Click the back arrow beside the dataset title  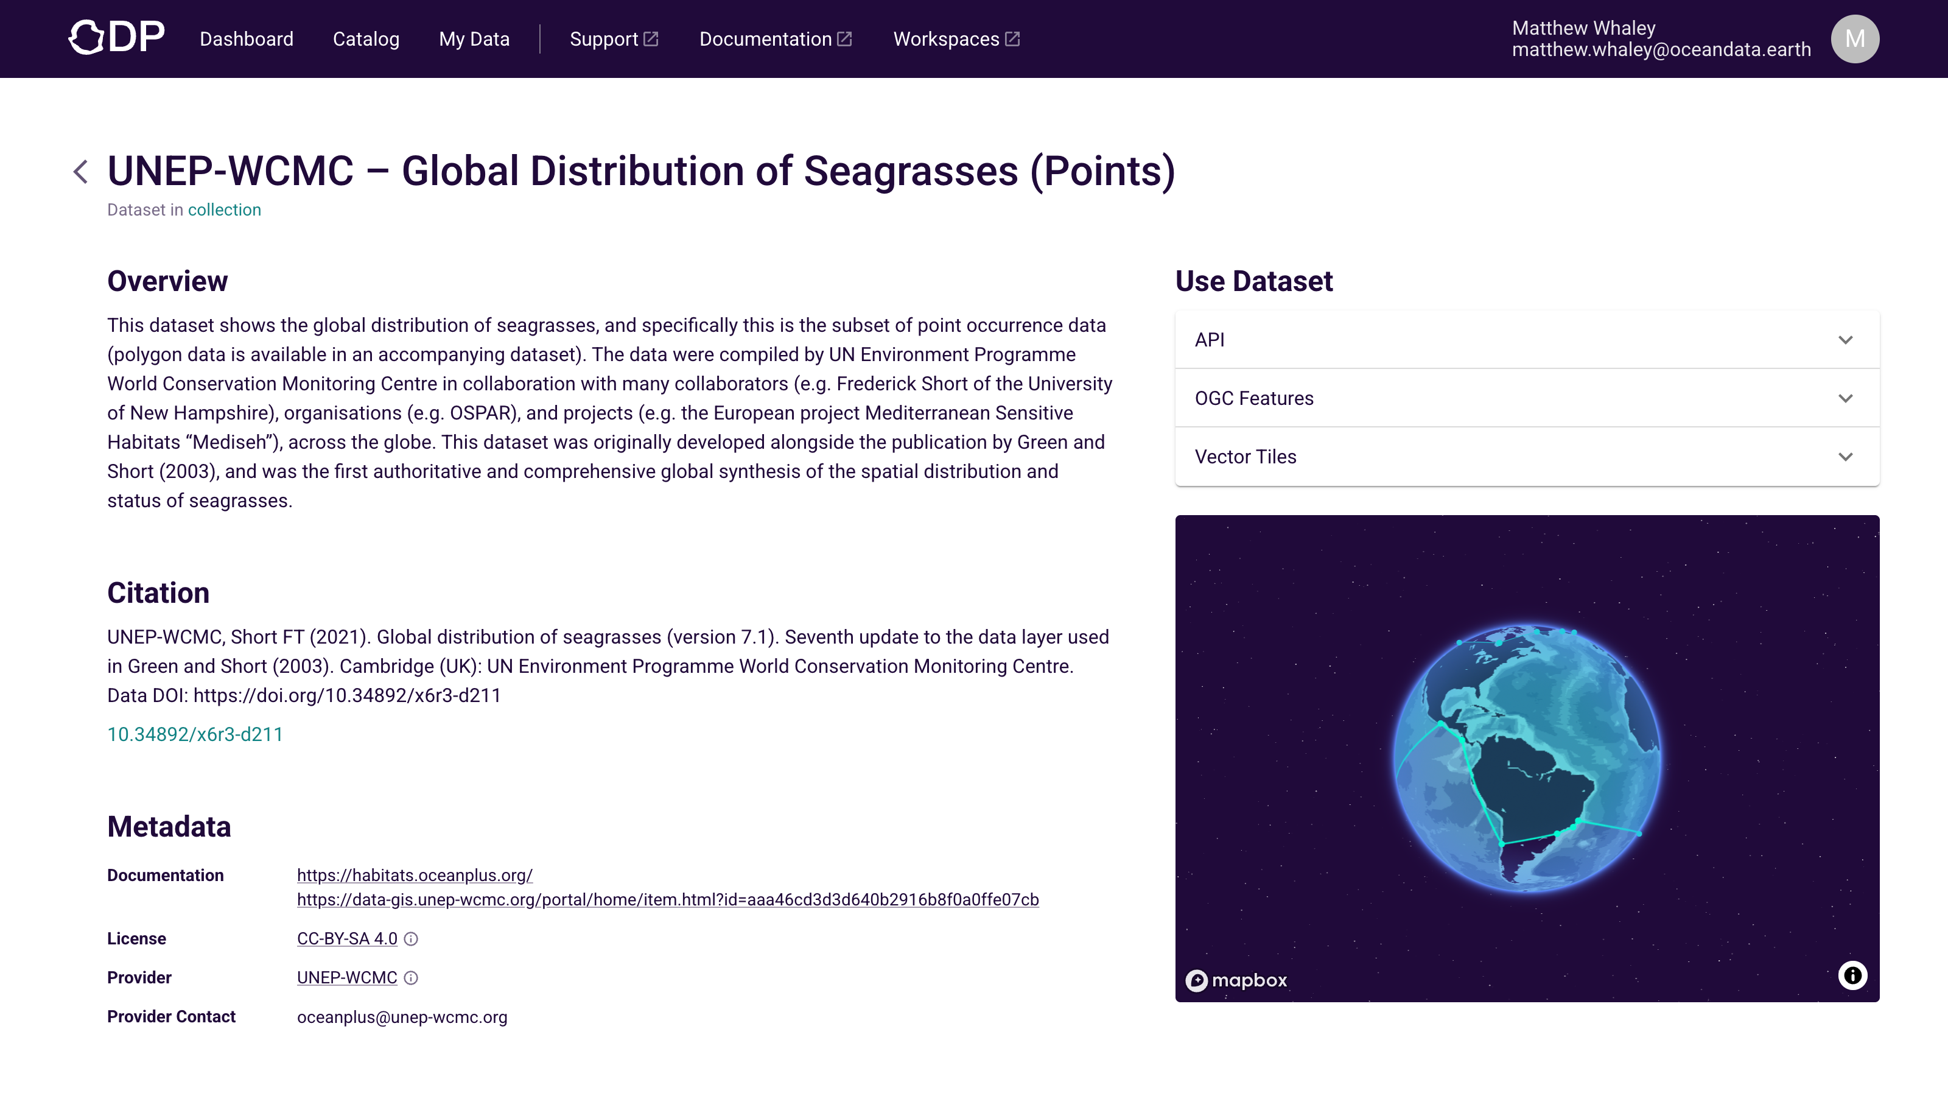coord(81,172)
